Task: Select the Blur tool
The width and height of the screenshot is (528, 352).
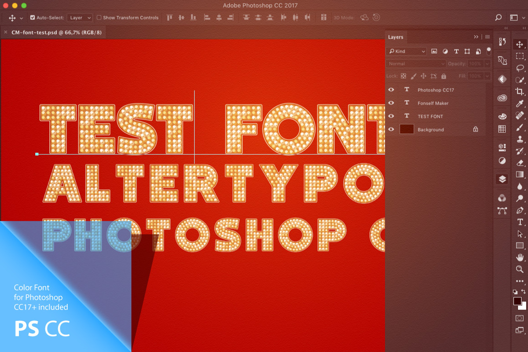Action: (x=520, y=187)
